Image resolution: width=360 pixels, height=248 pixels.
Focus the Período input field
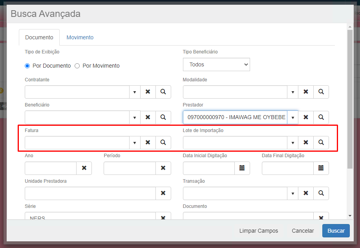click(x=130, y=168)
